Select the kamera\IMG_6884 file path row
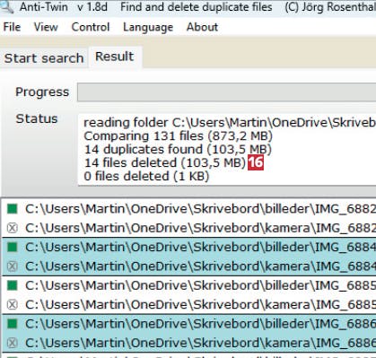This screenshot has width=376, height=358. 189,266
